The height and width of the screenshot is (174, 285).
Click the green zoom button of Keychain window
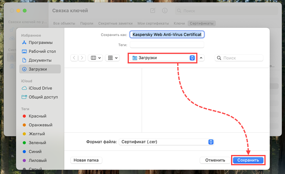pos(25,11)
